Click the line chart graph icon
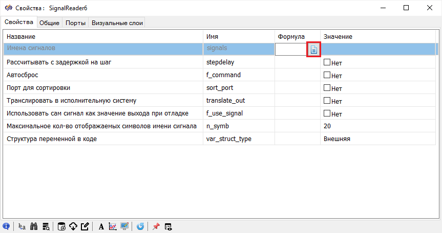This screenshot has width=442, height=233. click(113, 226)
